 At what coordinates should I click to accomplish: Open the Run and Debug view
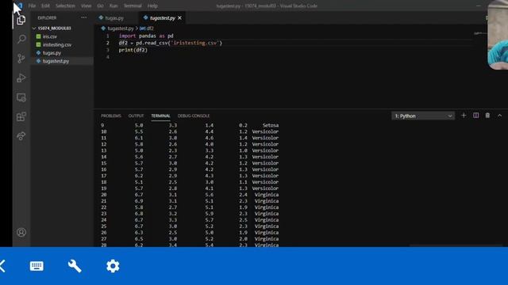pyautogui.click(x=21, y=78)
